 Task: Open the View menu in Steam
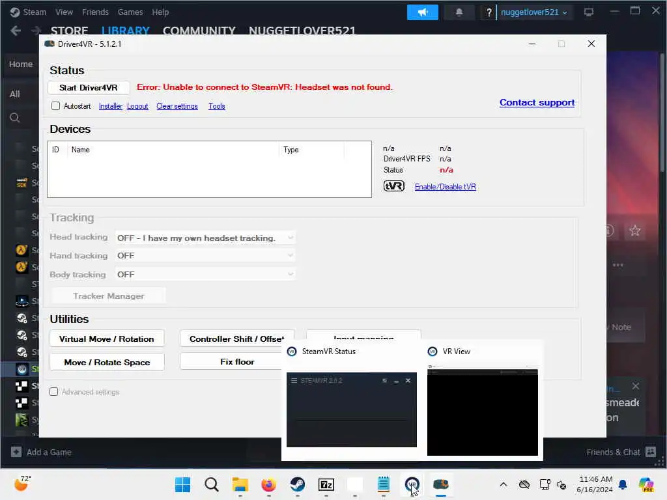pyautogui.click(x=64, y=12)
